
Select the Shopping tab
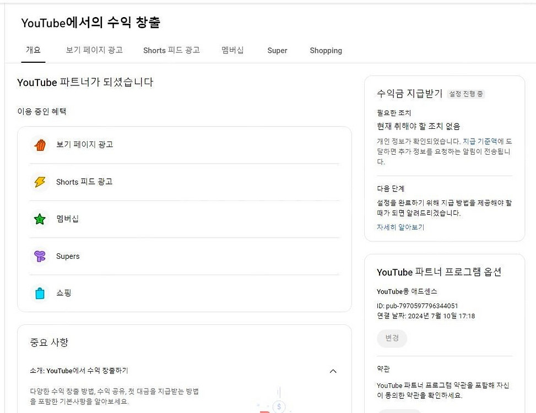326,51
